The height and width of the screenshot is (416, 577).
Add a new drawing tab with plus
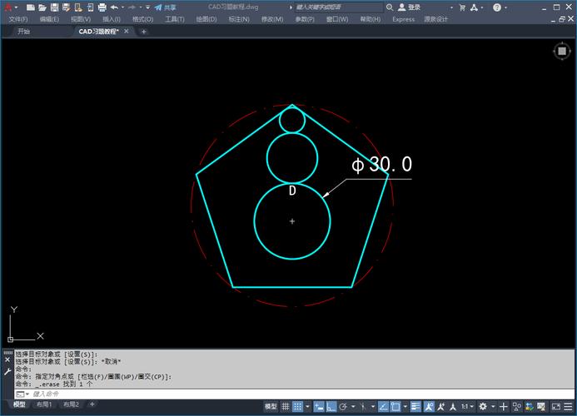143,32
